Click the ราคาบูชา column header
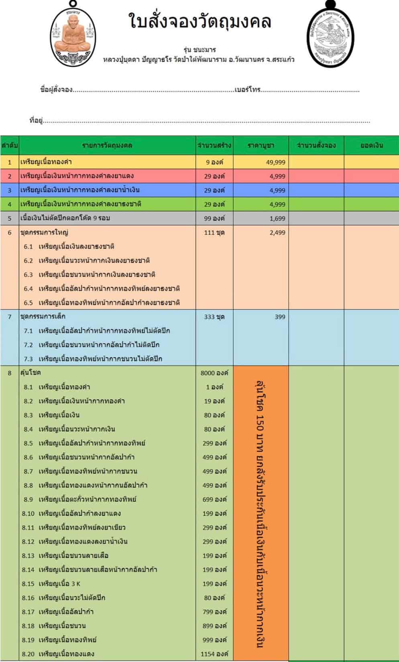Viewport: 399px width, 662px height. pyautogui.click(x=261, y=145)
